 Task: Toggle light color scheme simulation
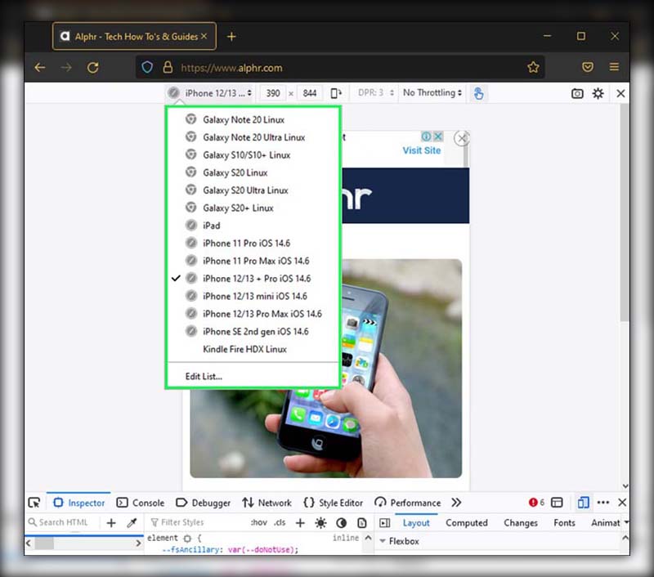[320, 523]
